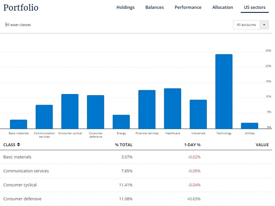275x206 pixels.
Task: Click the Consumer cyclical table row
Action: [x=136, y=185]
